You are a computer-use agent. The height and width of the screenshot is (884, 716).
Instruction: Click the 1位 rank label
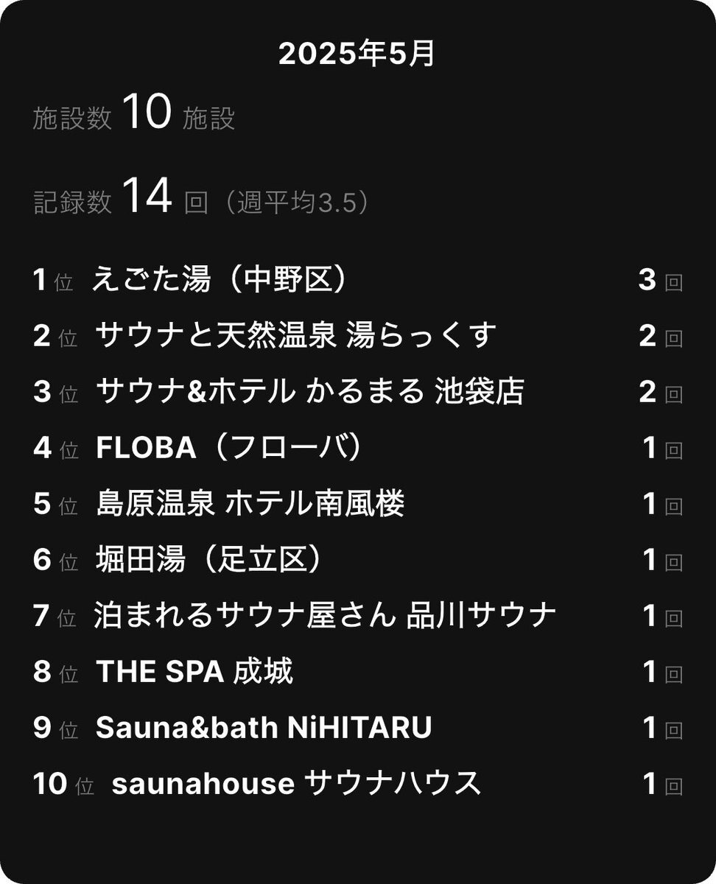click(x=53, y=281)
